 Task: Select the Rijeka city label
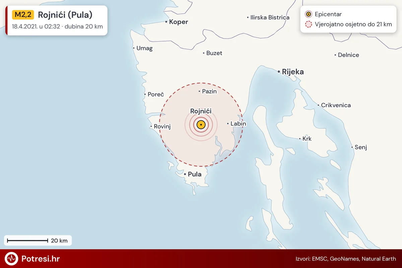point(293,72)
